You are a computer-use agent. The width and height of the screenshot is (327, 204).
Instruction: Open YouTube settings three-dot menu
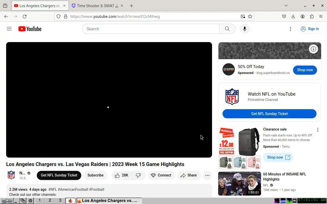click(290, 29)
